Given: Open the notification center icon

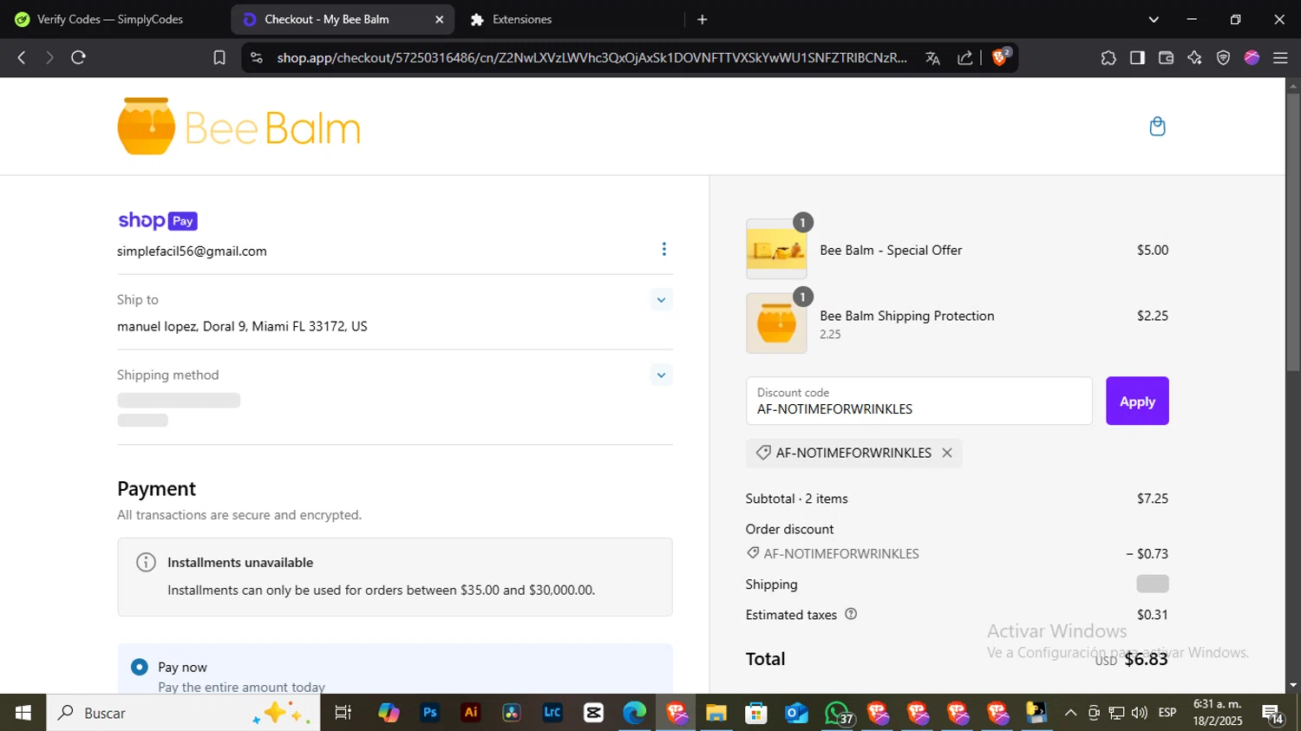Looking at the screenshot, I should point(1273,714).
